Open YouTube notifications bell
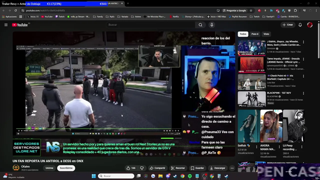 click(x=300, y=25)
